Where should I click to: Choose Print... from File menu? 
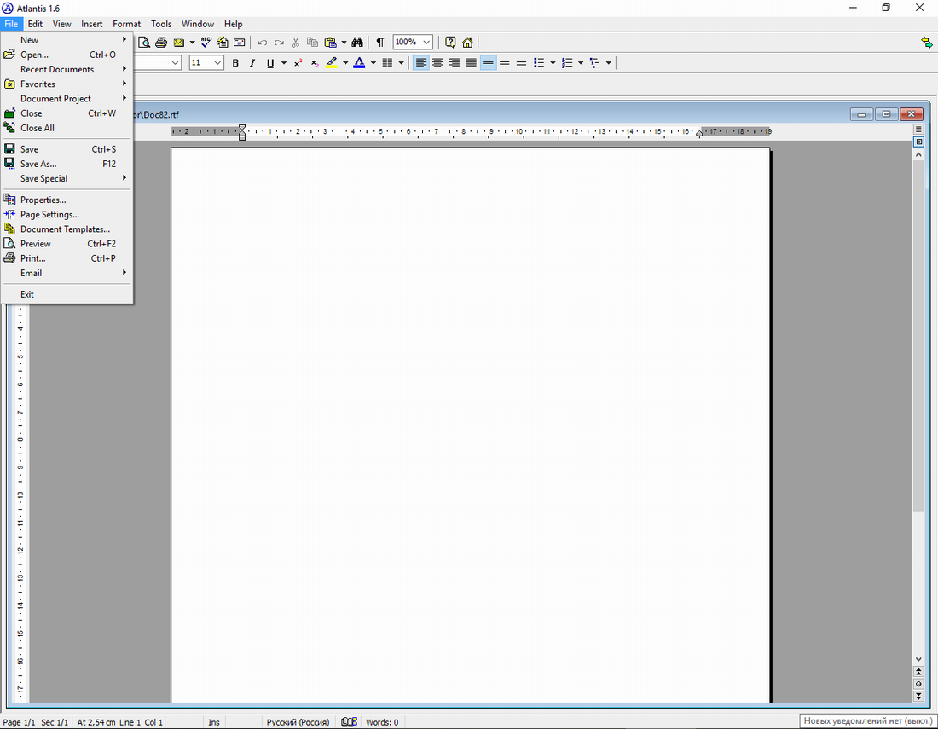tap(67, 258)
